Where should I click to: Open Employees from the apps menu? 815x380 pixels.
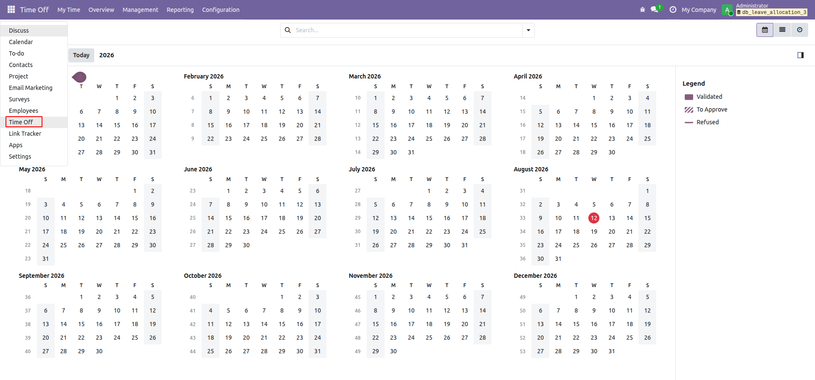coord(34,111)
